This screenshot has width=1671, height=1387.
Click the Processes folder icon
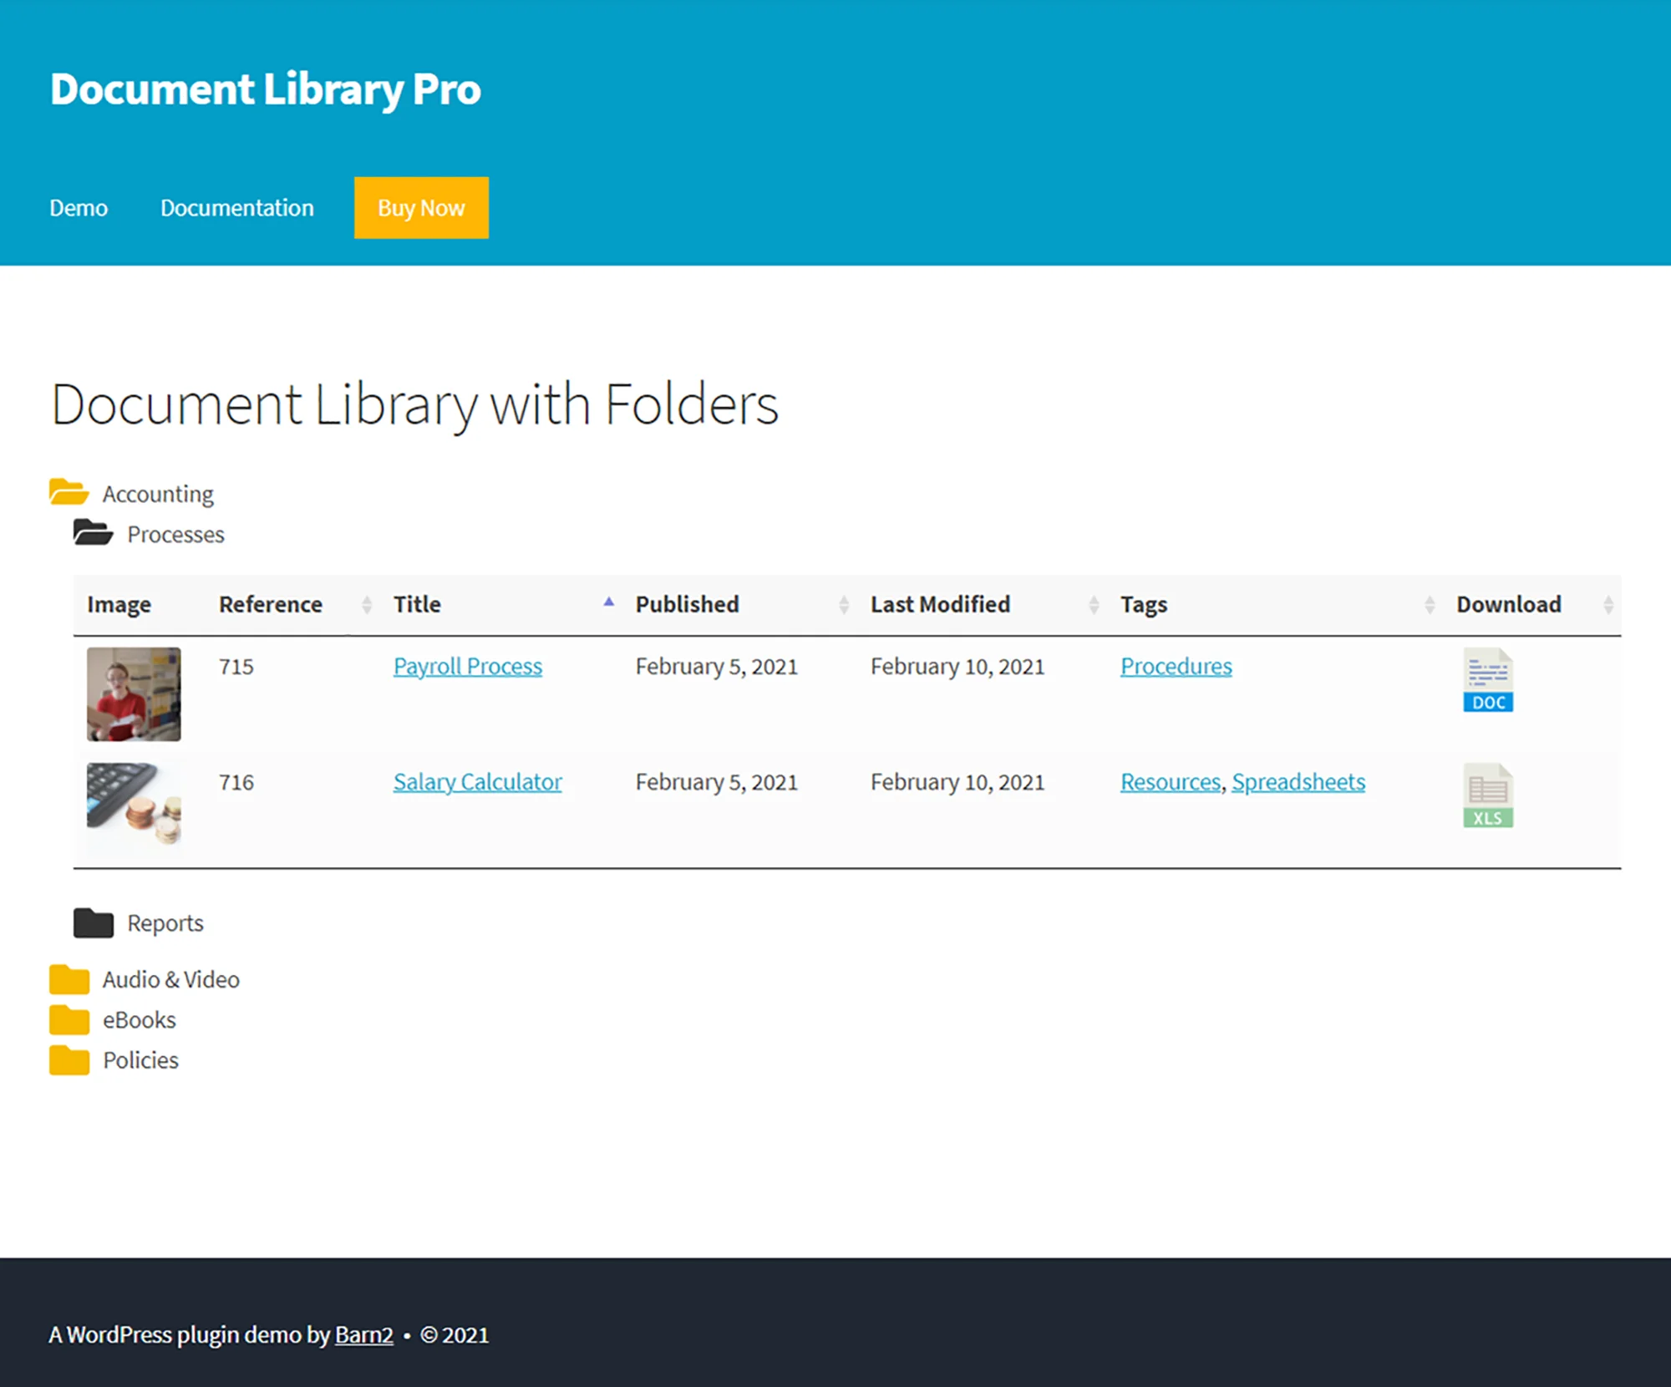click(x=94, y=532)
